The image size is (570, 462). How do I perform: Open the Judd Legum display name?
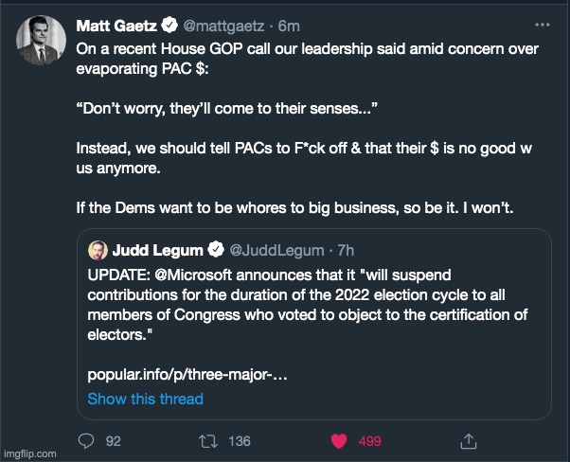(x=158, y=250)
